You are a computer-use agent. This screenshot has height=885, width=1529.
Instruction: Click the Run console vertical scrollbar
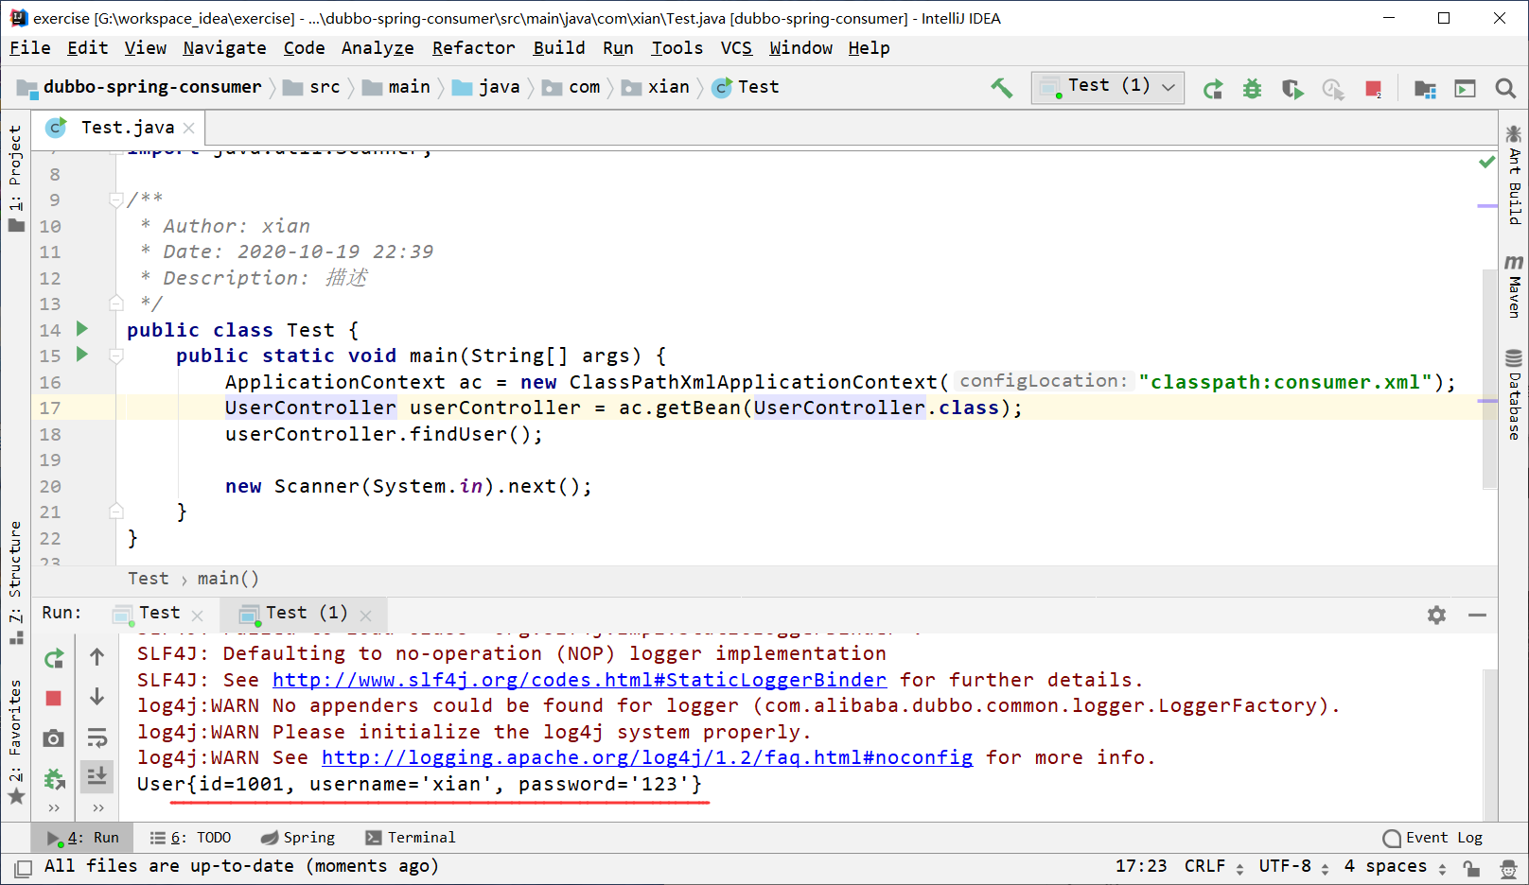1489,743
